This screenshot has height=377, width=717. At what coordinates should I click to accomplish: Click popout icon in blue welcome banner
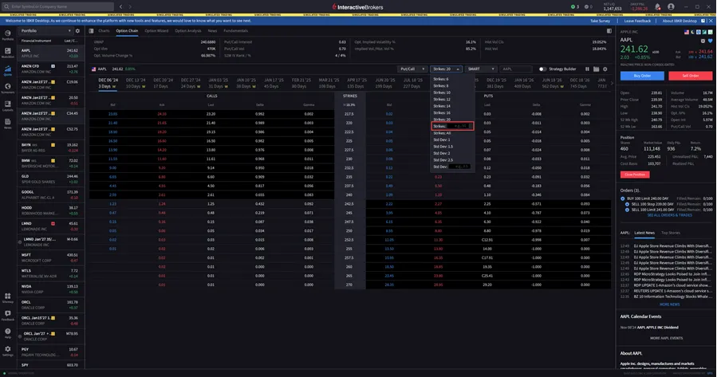coord(703,21)
